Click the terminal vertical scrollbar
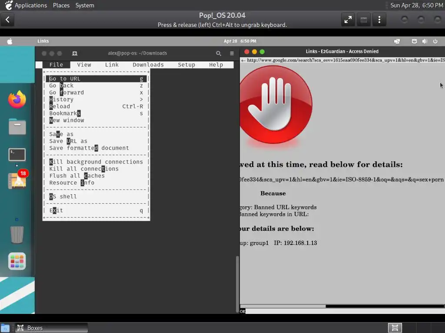Viewport: 445px width, 333px height. click(237, 284)
